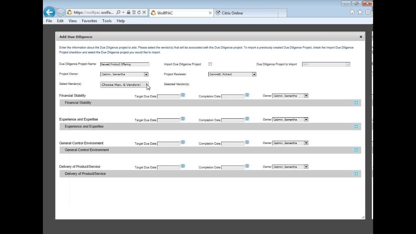Open Delivery of Product/Service Completion Date calendar
Image resolution: width=416 pixels, height=234 pixels.
[247, 166]
